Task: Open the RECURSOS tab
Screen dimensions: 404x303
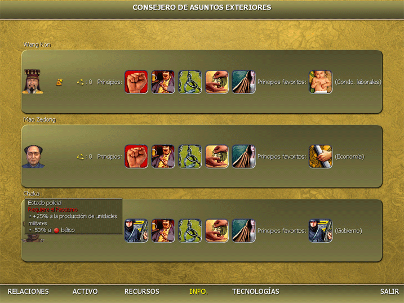Action: pos(141,291)
